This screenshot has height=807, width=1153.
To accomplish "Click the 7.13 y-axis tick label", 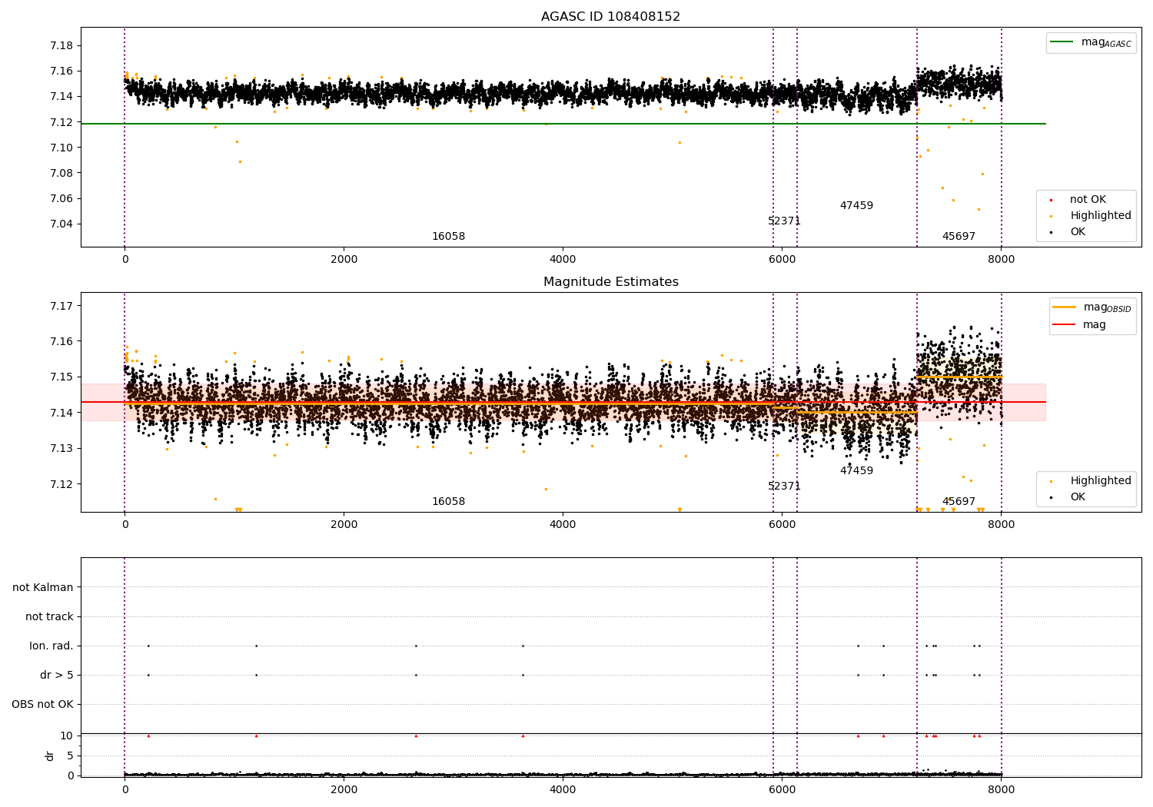I will click(x=61, y=448).
